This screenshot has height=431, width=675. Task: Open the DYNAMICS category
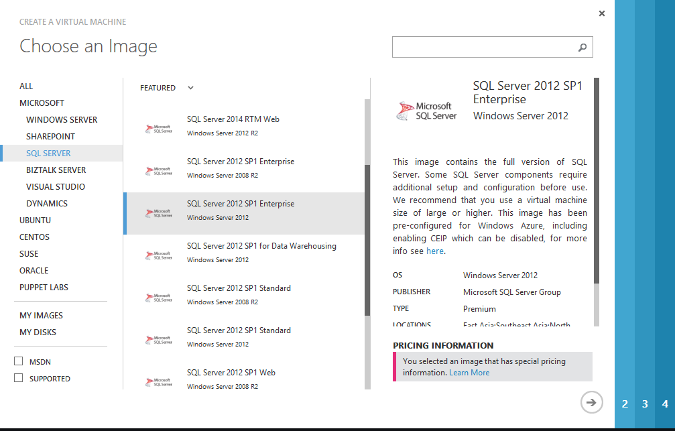click(47, 204)
